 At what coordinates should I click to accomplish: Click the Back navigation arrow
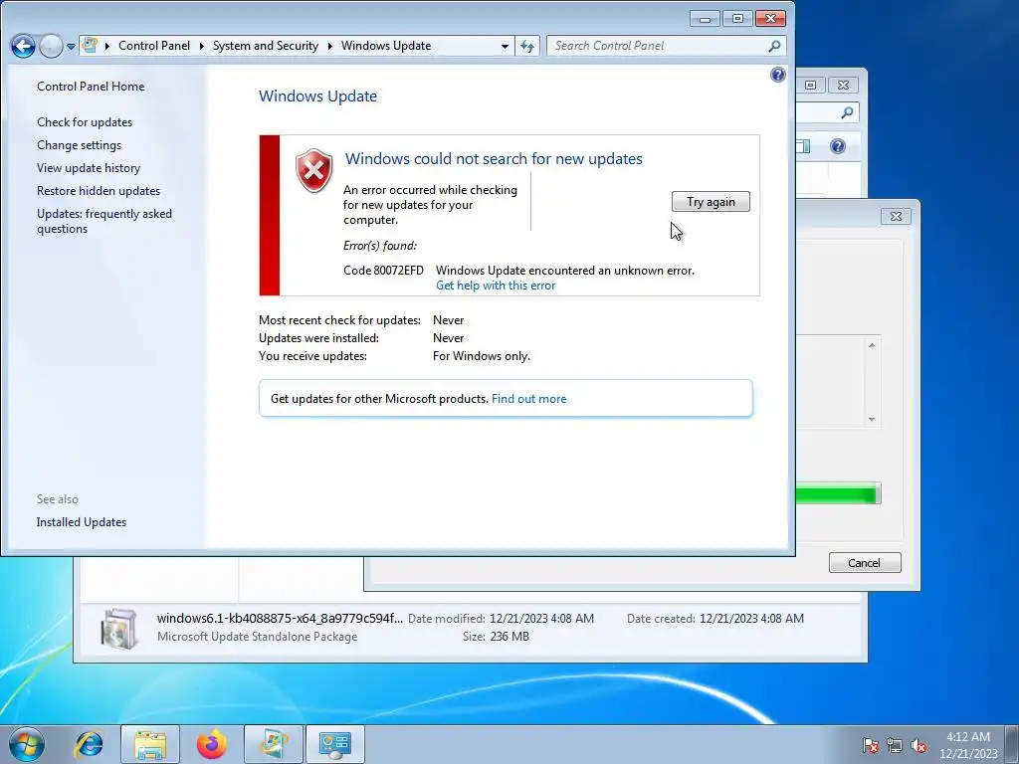(x=24, y=46)
